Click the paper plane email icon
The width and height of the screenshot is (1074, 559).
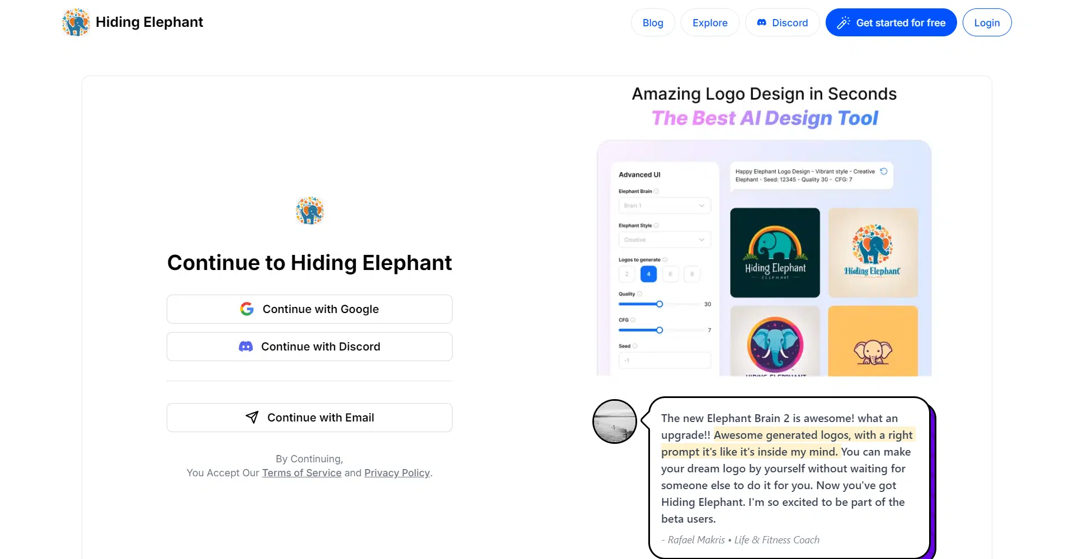pyautogui.click(x=252, y=418)
